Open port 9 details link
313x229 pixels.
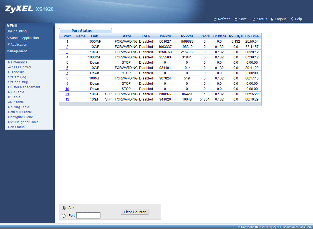tap(67, 84)
